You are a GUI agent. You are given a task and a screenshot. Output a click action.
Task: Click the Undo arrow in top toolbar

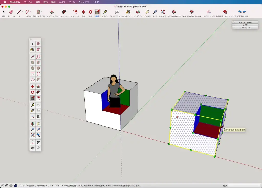coord(240,12)
